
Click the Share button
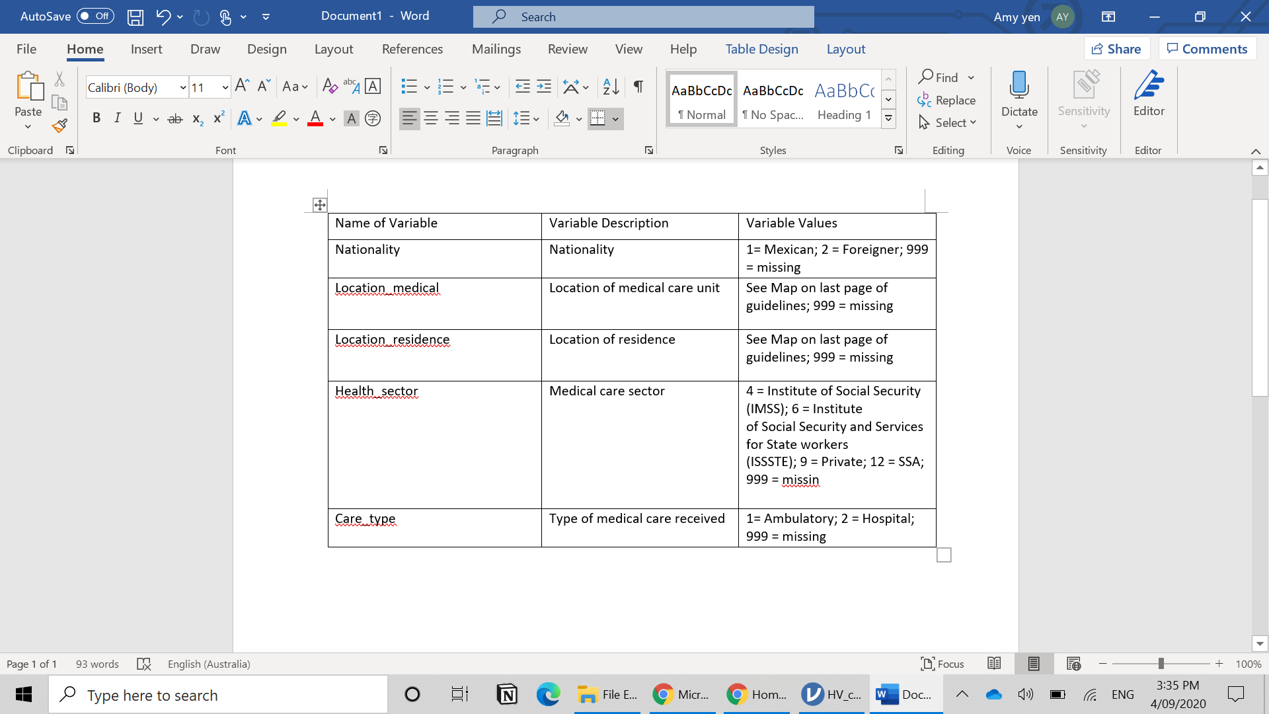point(1116,49)
